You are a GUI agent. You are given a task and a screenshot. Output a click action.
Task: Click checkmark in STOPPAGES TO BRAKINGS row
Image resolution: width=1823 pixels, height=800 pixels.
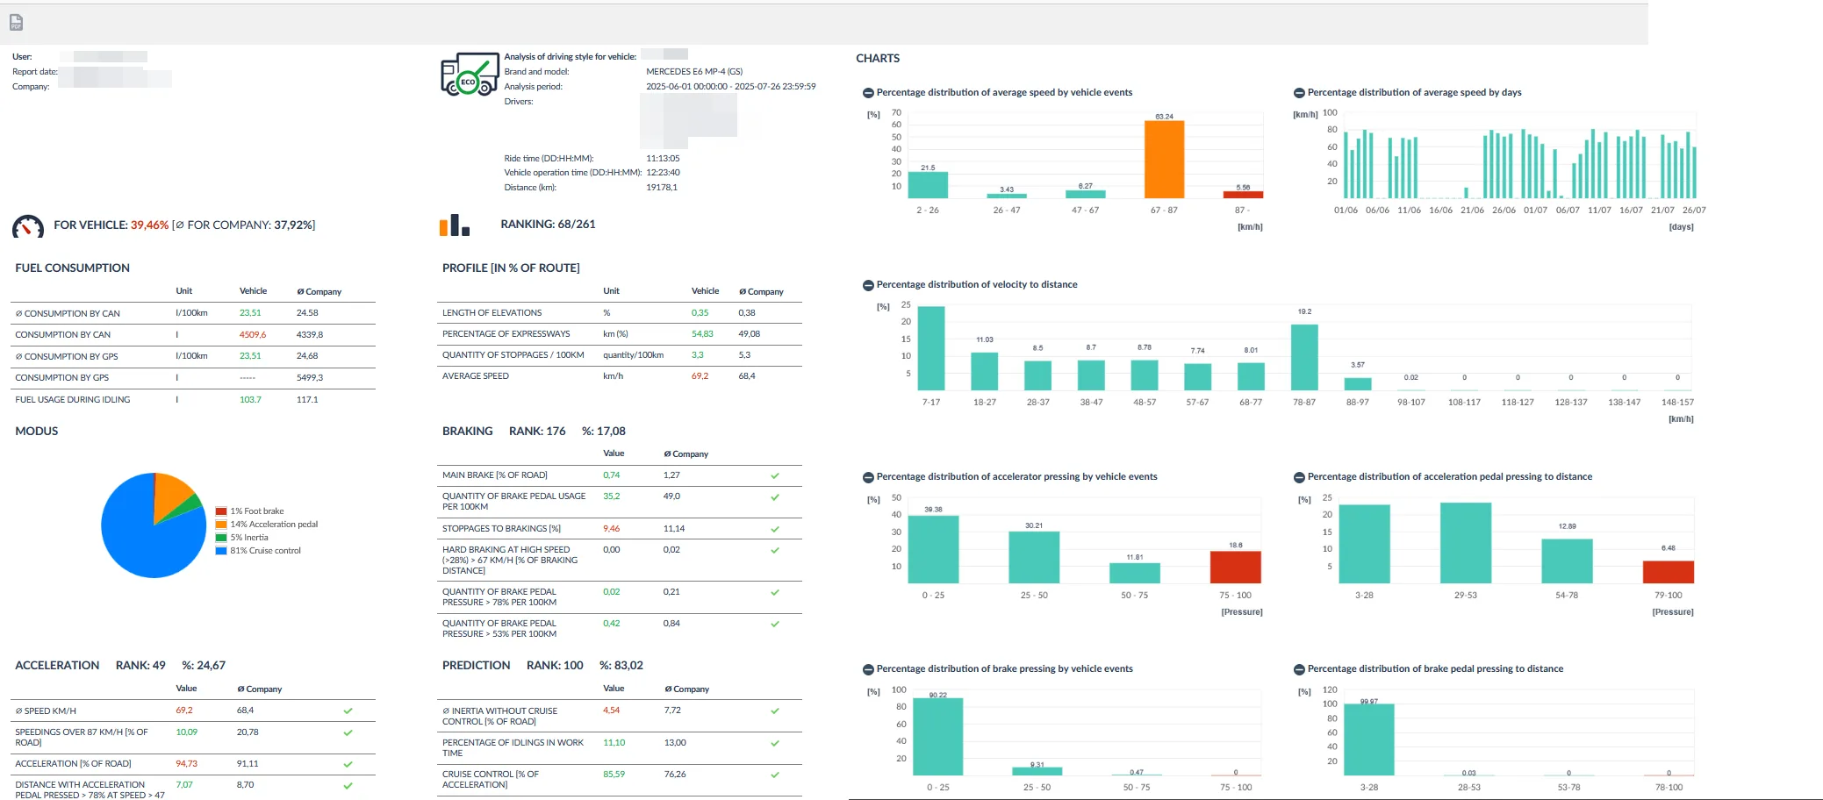pos(775,529)
